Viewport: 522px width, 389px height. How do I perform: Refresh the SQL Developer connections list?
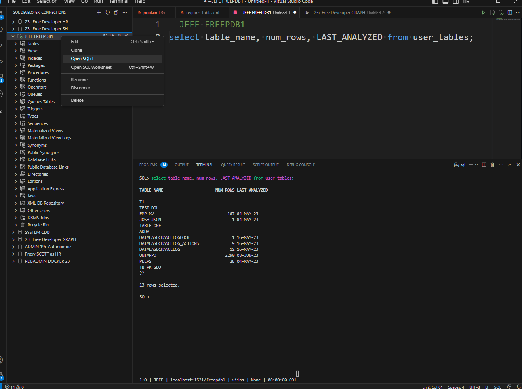107,13
